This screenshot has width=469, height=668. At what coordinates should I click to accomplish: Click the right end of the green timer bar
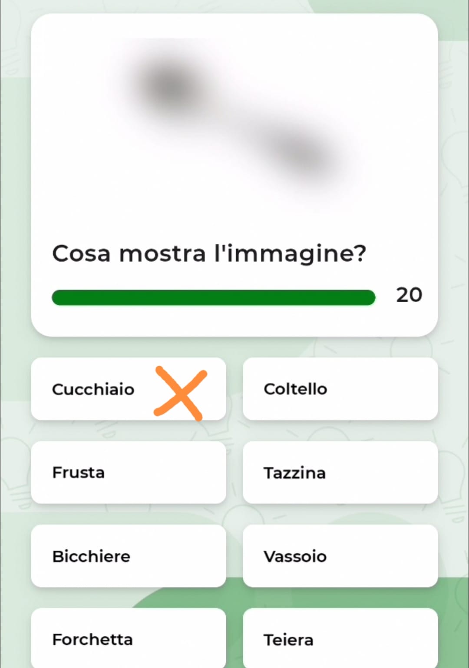point(369,297)
